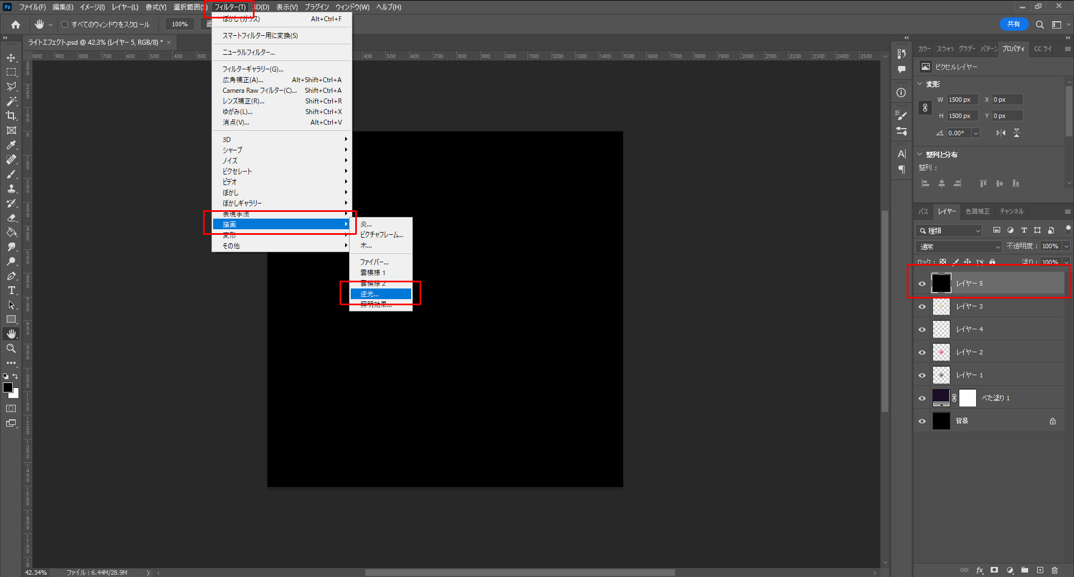Screen dimensions: 1074x577
Task: Open the blend mode 通常 dropdown
Action: 959,247
